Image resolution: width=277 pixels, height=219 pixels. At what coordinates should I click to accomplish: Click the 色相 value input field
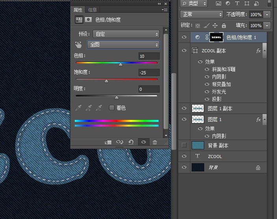149,56
